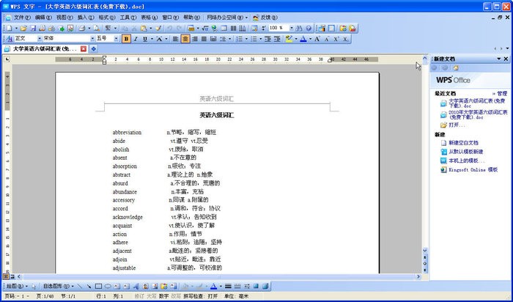The image size is (513, 302).
Task: Open the font name 宋体 dropdown
Action: pos(92,39)
